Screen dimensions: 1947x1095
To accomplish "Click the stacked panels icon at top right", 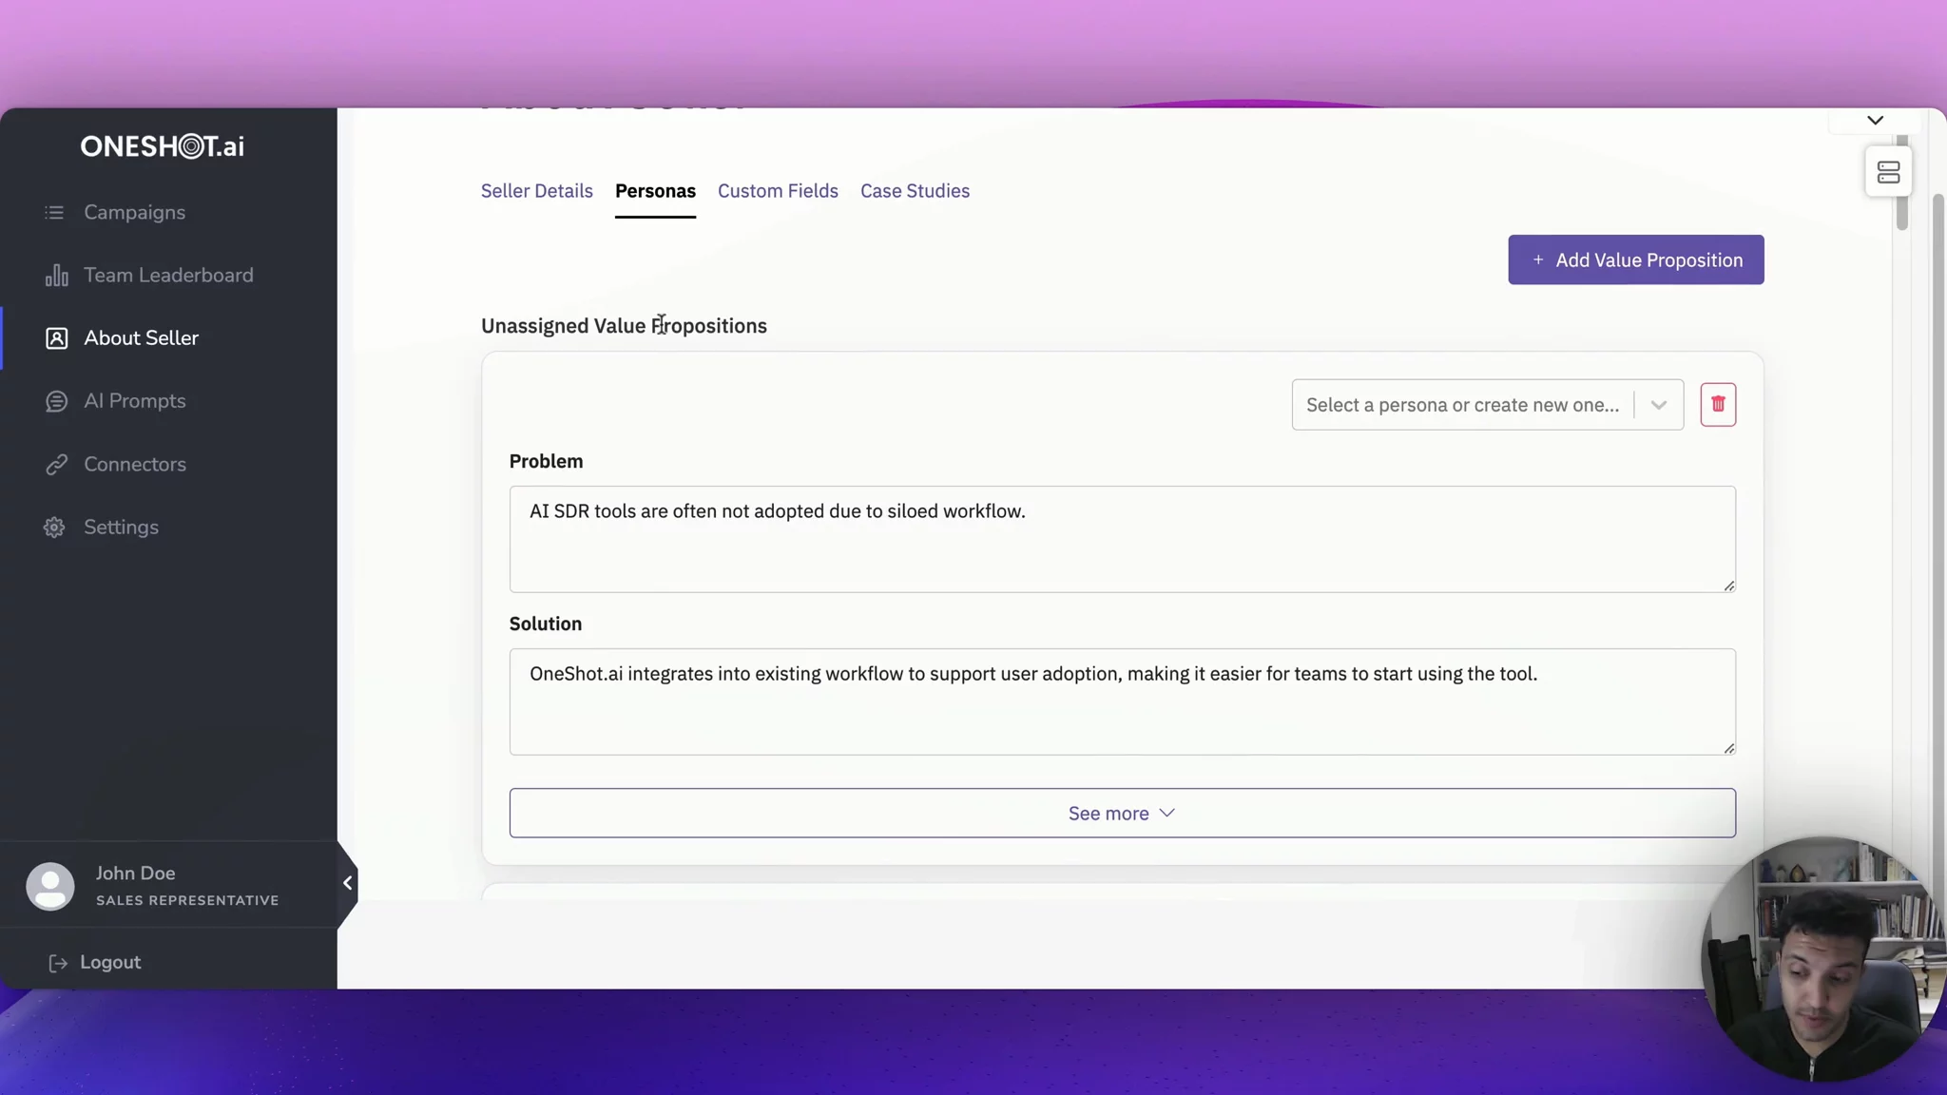I will tap(1888, 172).
